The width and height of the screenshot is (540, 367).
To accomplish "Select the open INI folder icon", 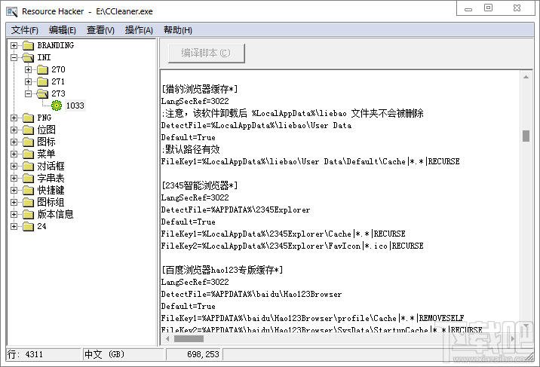I will click(28, 57).
